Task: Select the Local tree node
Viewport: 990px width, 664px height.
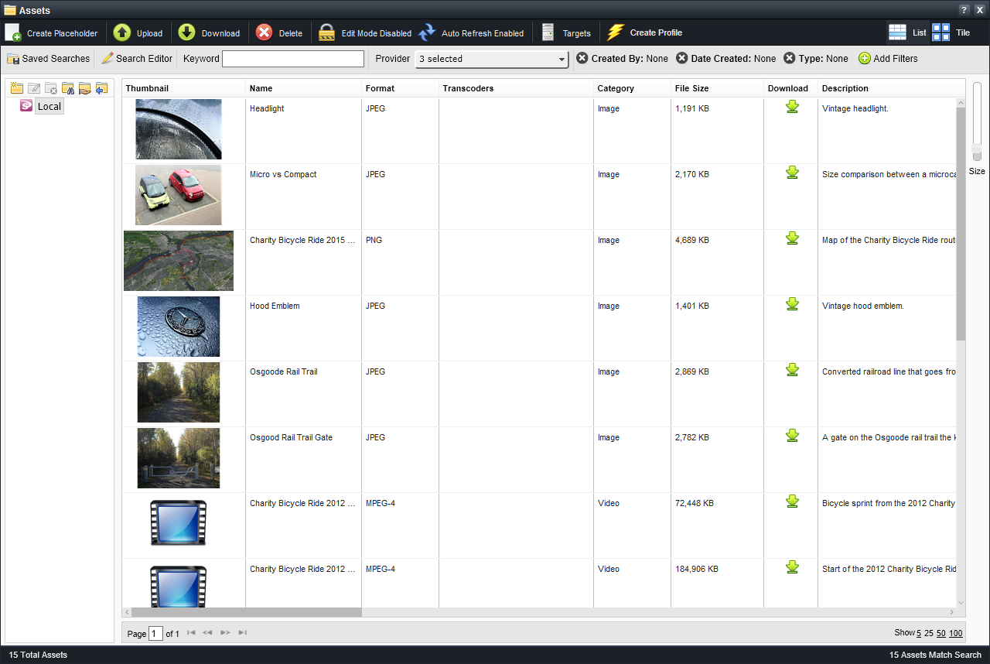Action: [x=49, y=106]
